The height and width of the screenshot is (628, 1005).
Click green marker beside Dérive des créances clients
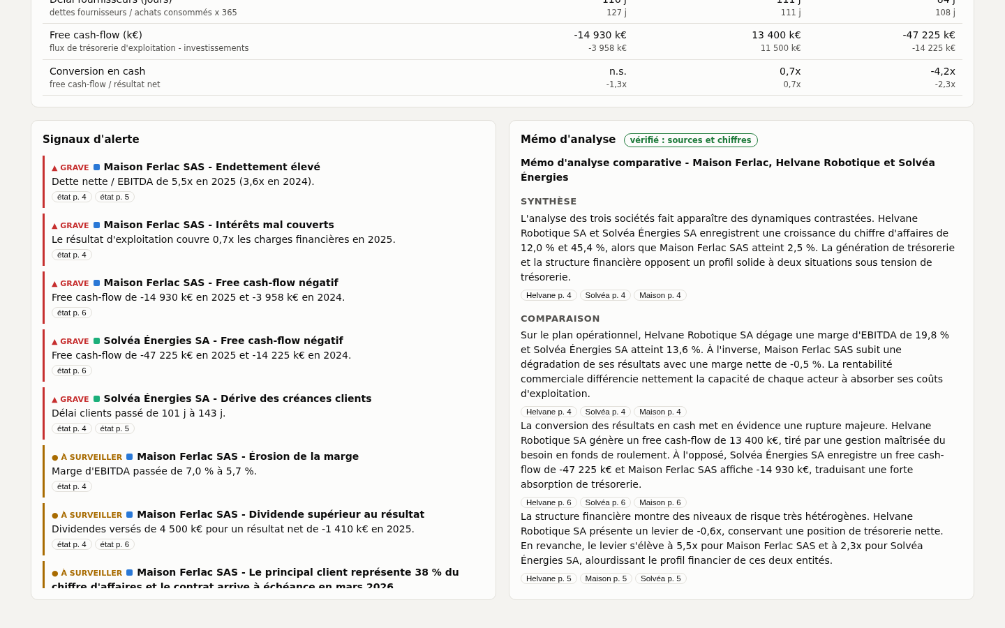point(96,398)
